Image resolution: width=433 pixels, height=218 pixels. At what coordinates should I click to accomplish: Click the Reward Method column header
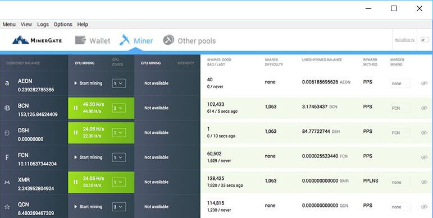click(x=370, y=62)
